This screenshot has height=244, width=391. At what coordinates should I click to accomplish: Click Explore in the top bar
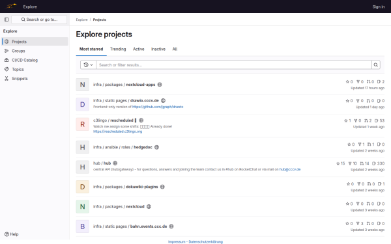click(x=30, y=7)
